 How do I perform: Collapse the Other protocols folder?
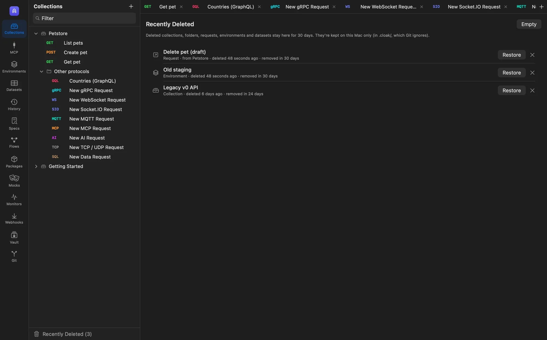click(x=41, y=71)
